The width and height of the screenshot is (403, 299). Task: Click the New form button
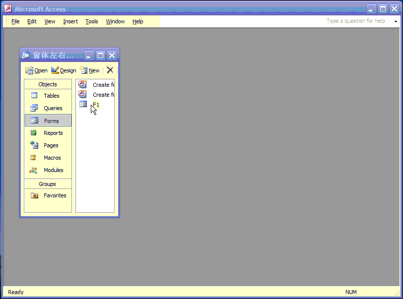90,70
